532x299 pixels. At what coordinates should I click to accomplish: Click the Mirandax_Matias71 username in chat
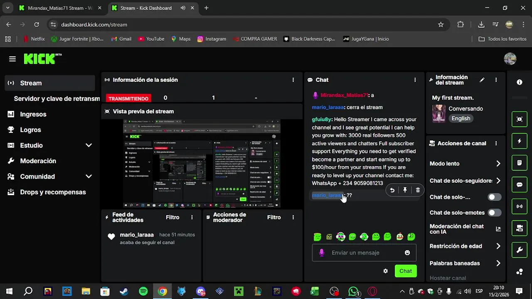point(344,95)
